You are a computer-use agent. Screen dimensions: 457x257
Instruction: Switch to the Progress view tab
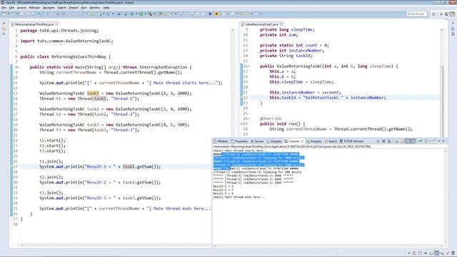click(314, 141)
